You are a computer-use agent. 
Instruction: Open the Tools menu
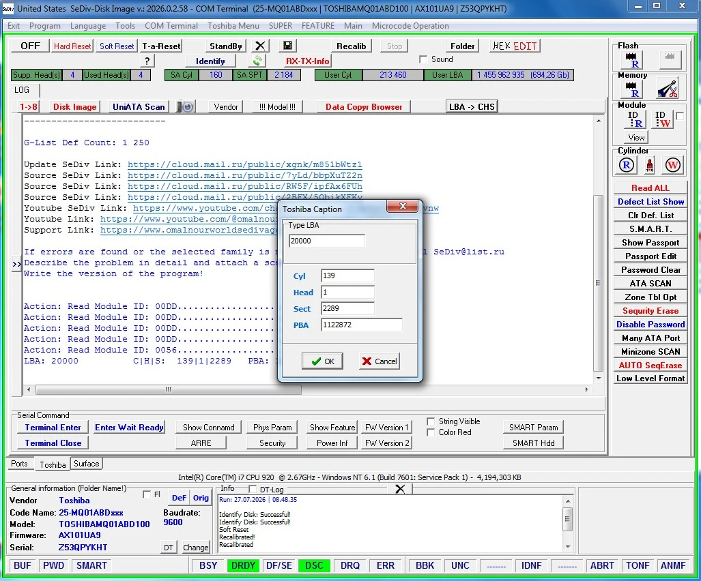pos(125,26)
